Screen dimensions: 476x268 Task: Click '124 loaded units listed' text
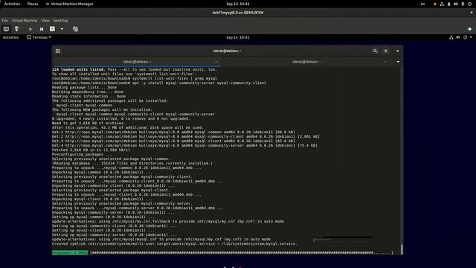pyautogui.click(x=78, y=69)
